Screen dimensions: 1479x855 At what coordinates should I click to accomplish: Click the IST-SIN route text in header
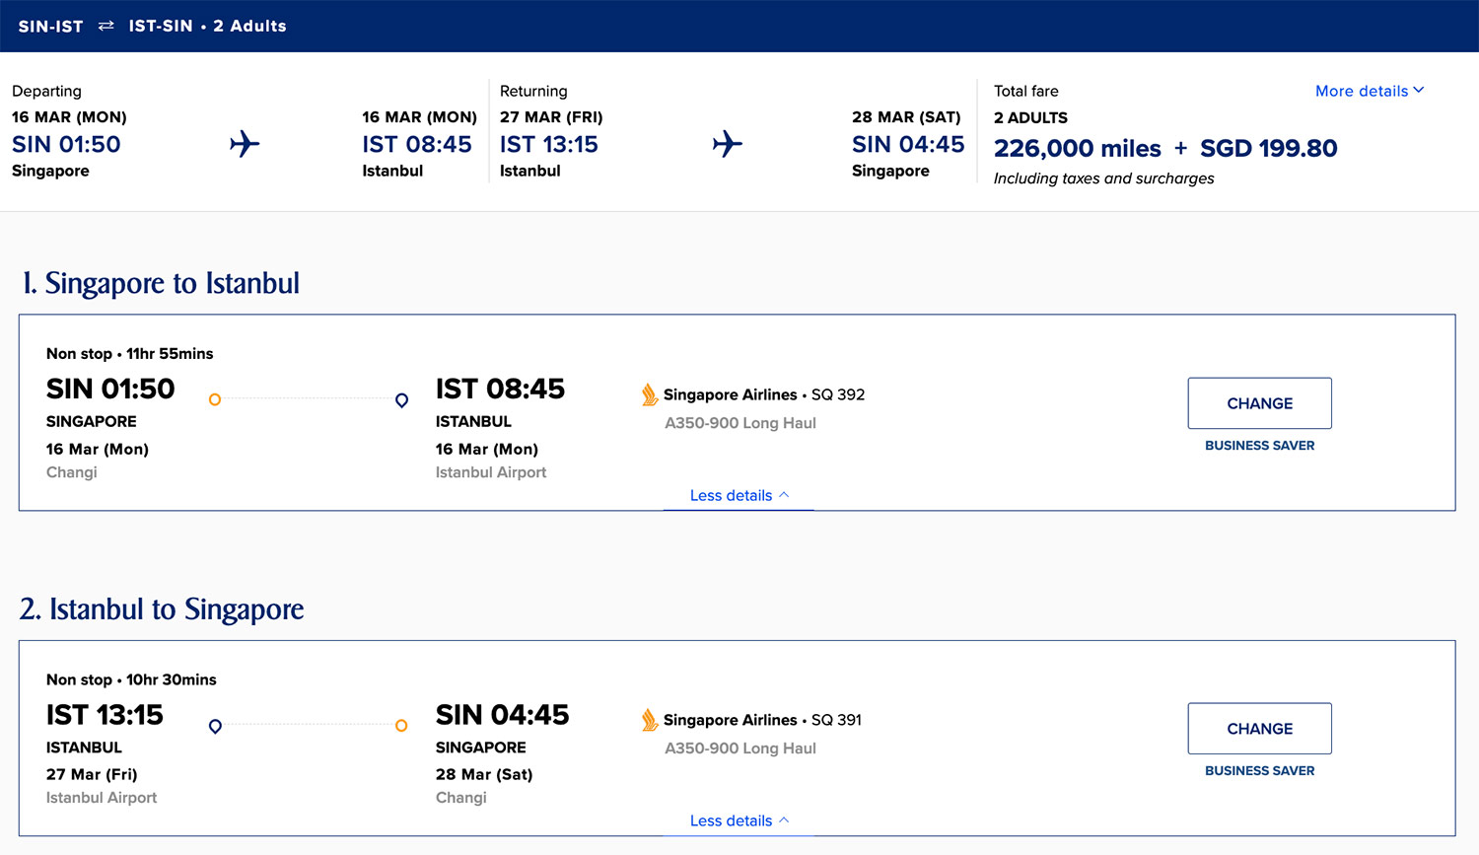[x=161, y=27]
